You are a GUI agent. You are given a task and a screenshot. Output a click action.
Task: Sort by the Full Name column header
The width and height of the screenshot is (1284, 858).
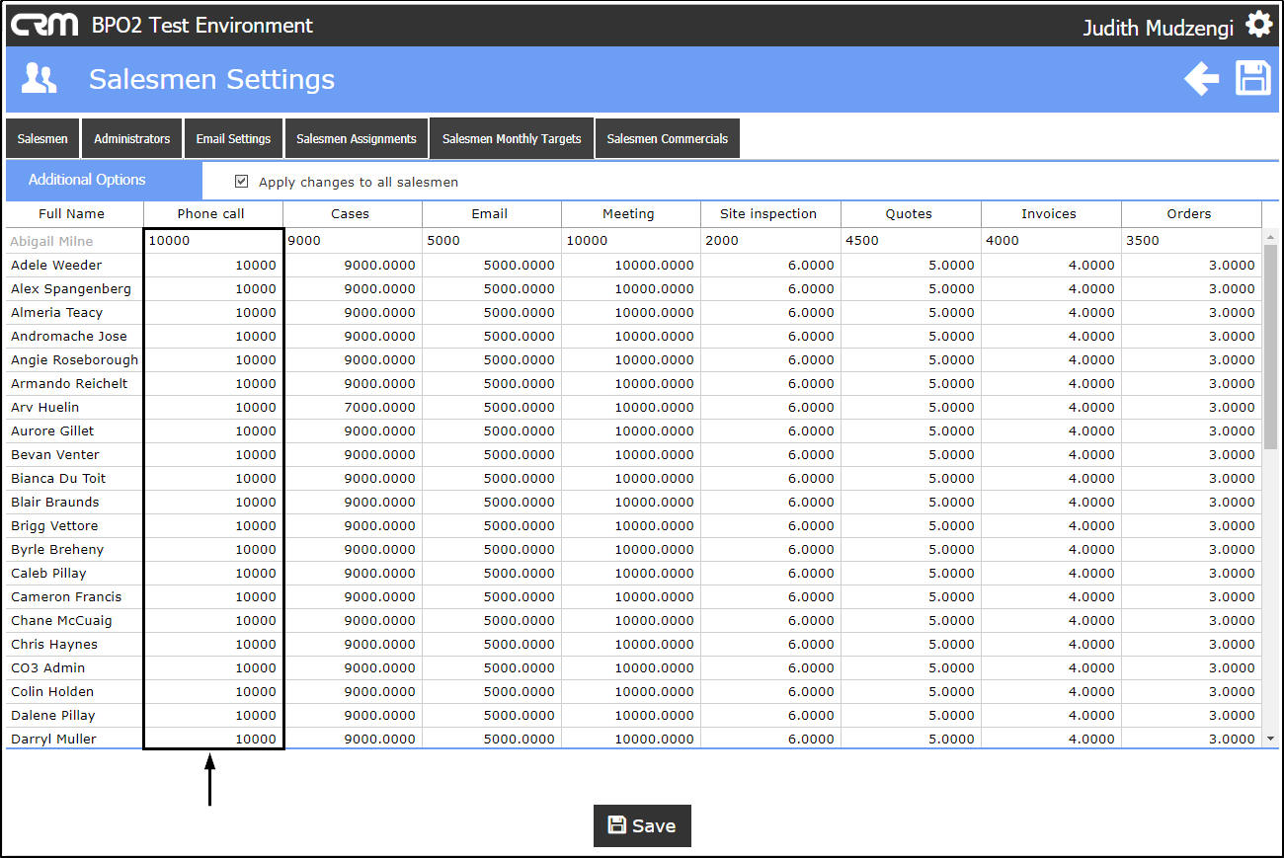pos(72,214)
